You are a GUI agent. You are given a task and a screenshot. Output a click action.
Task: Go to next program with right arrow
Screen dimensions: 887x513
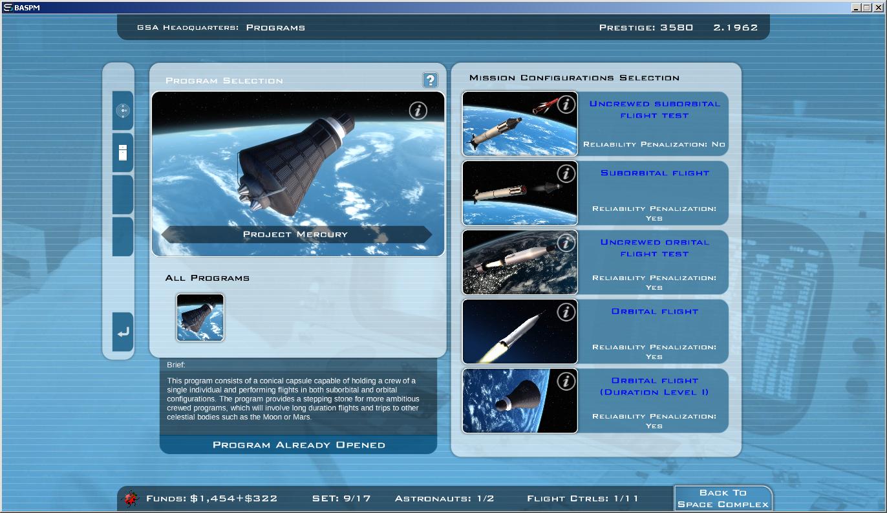coord(426,234)
